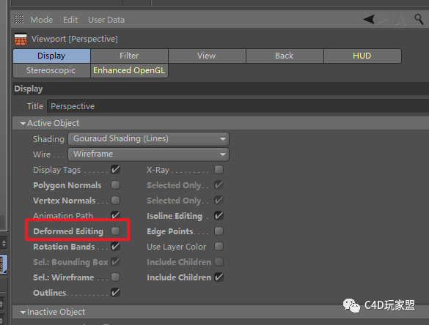Image resolution: width=429 pixels, height=325 pixels.
Task: Switch to the Back tab
Action: [x=285, y=56]
